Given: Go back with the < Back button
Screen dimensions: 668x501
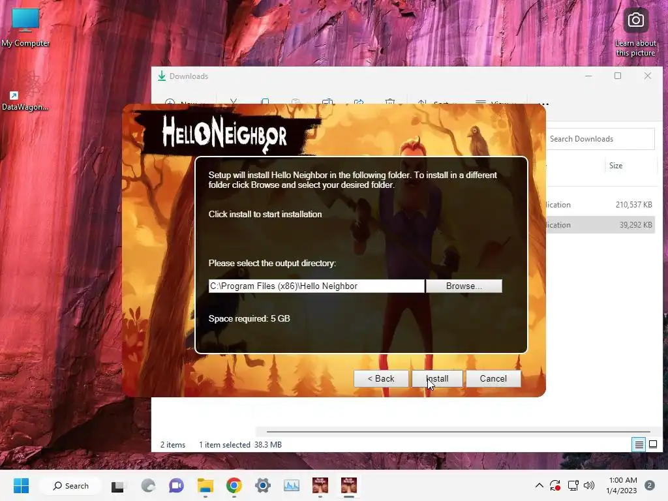Looking at the screenshot, I should click(381, 378).
